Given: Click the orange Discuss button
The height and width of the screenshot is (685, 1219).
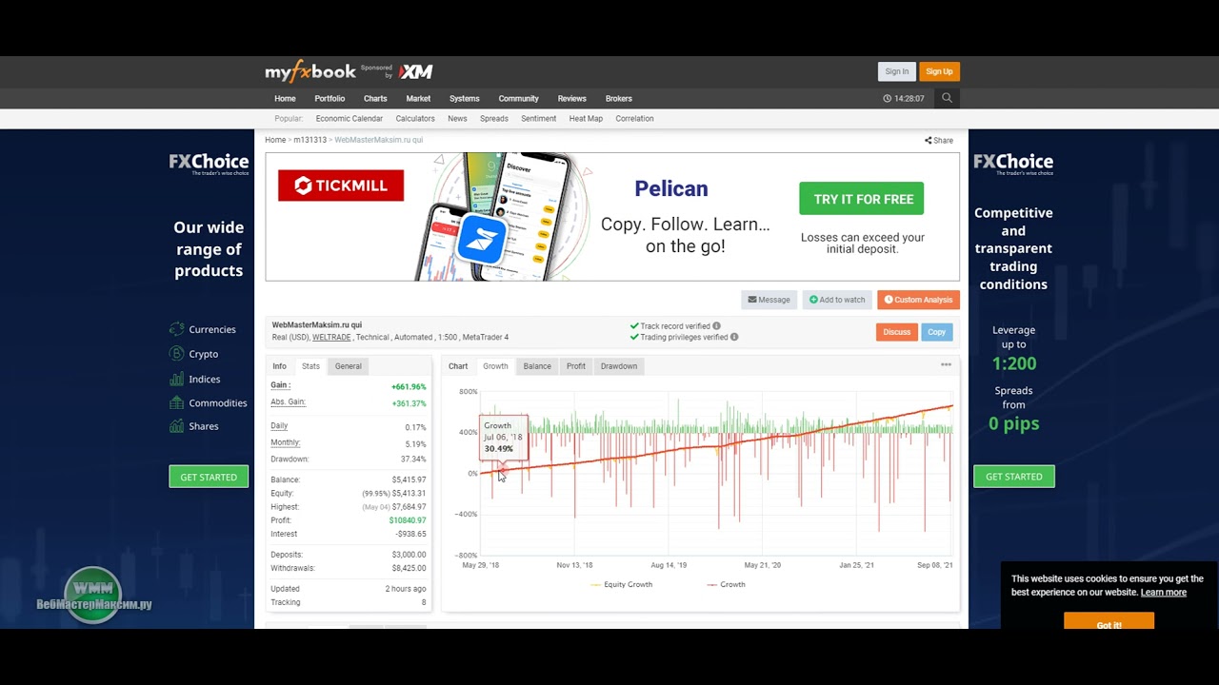Looking at the screenshot, I should click(x=896, y=332).
